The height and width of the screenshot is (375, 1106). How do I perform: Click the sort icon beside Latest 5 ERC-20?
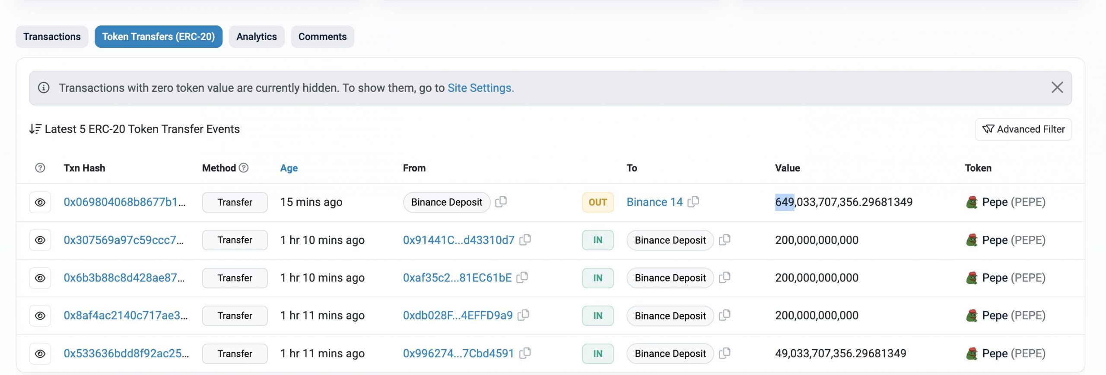[35, 129]
